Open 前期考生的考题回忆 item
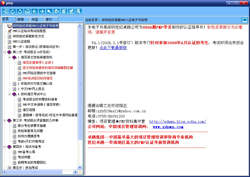The width and height of the screenshot is (250, 177). (32, 163)
